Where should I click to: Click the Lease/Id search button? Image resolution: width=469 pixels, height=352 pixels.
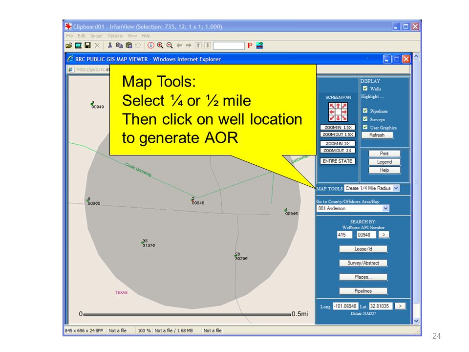(x=363, y=249)
